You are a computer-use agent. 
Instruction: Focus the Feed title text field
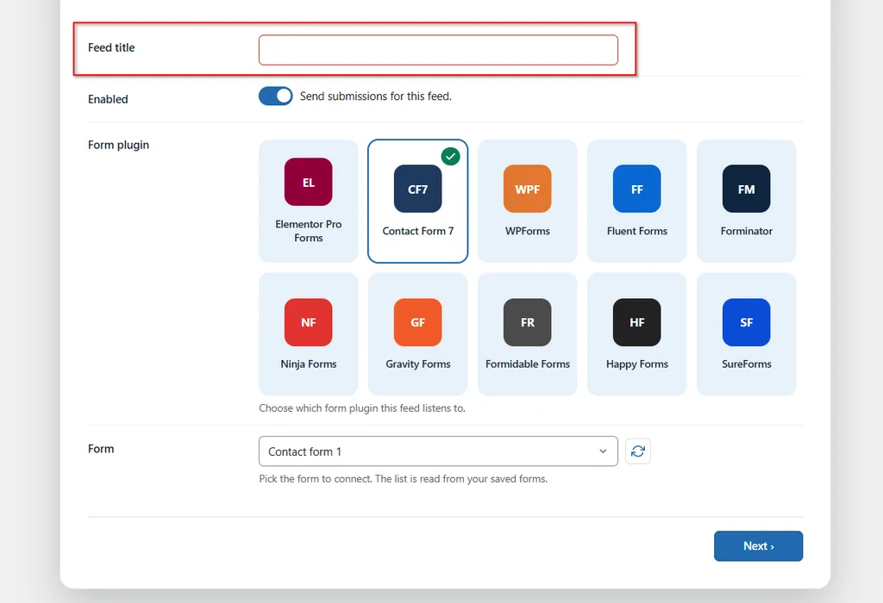[x=438, y=50]
